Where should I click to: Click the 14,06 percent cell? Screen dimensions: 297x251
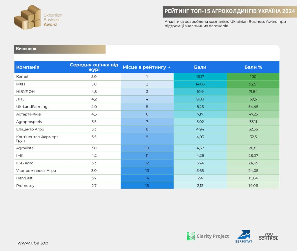tap(253, 185)
